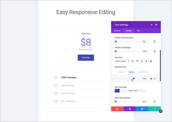Click the settings panel scrollbar
172x122 pixels.
pyautogui.click(x=160, y=66)
